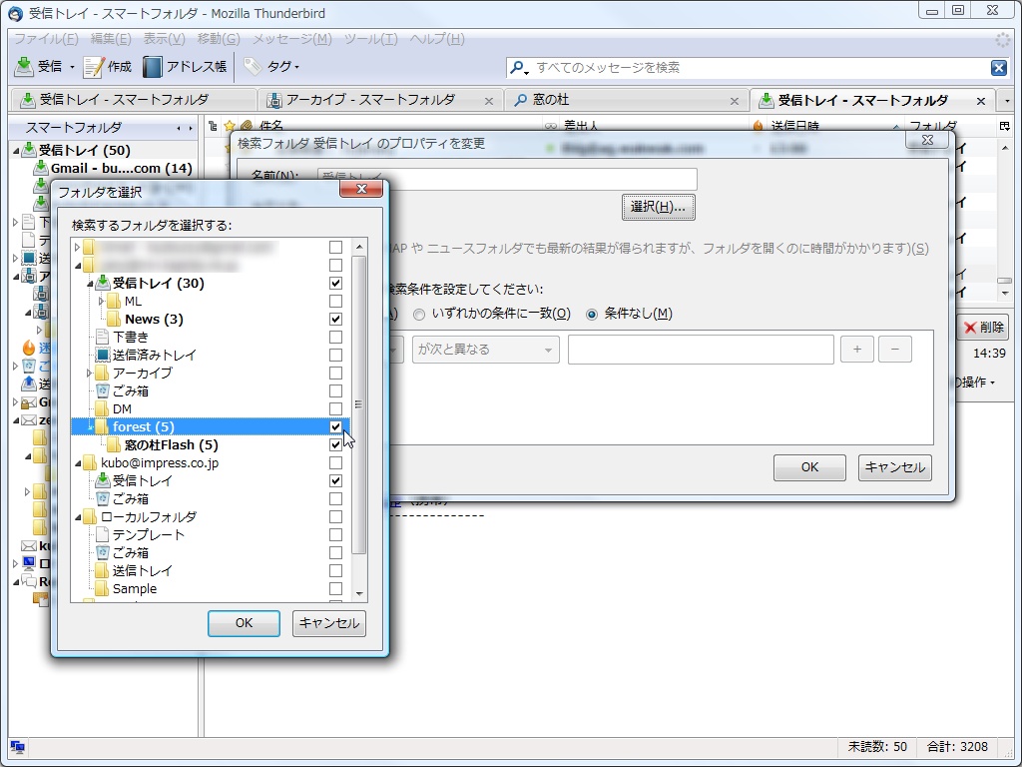
Task: Select いずれかの条件に一致 radio button
Action: pyautogui.click(x=419, y=315)
